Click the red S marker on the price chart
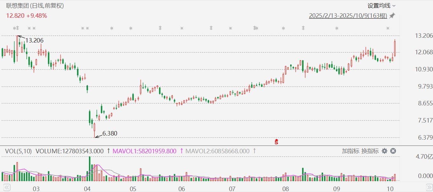This screenshot has width=433, height=192. pos(276,142)
